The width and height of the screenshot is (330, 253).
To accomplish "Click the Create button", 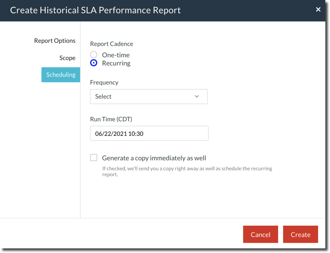I will click(x=300, y=234).
